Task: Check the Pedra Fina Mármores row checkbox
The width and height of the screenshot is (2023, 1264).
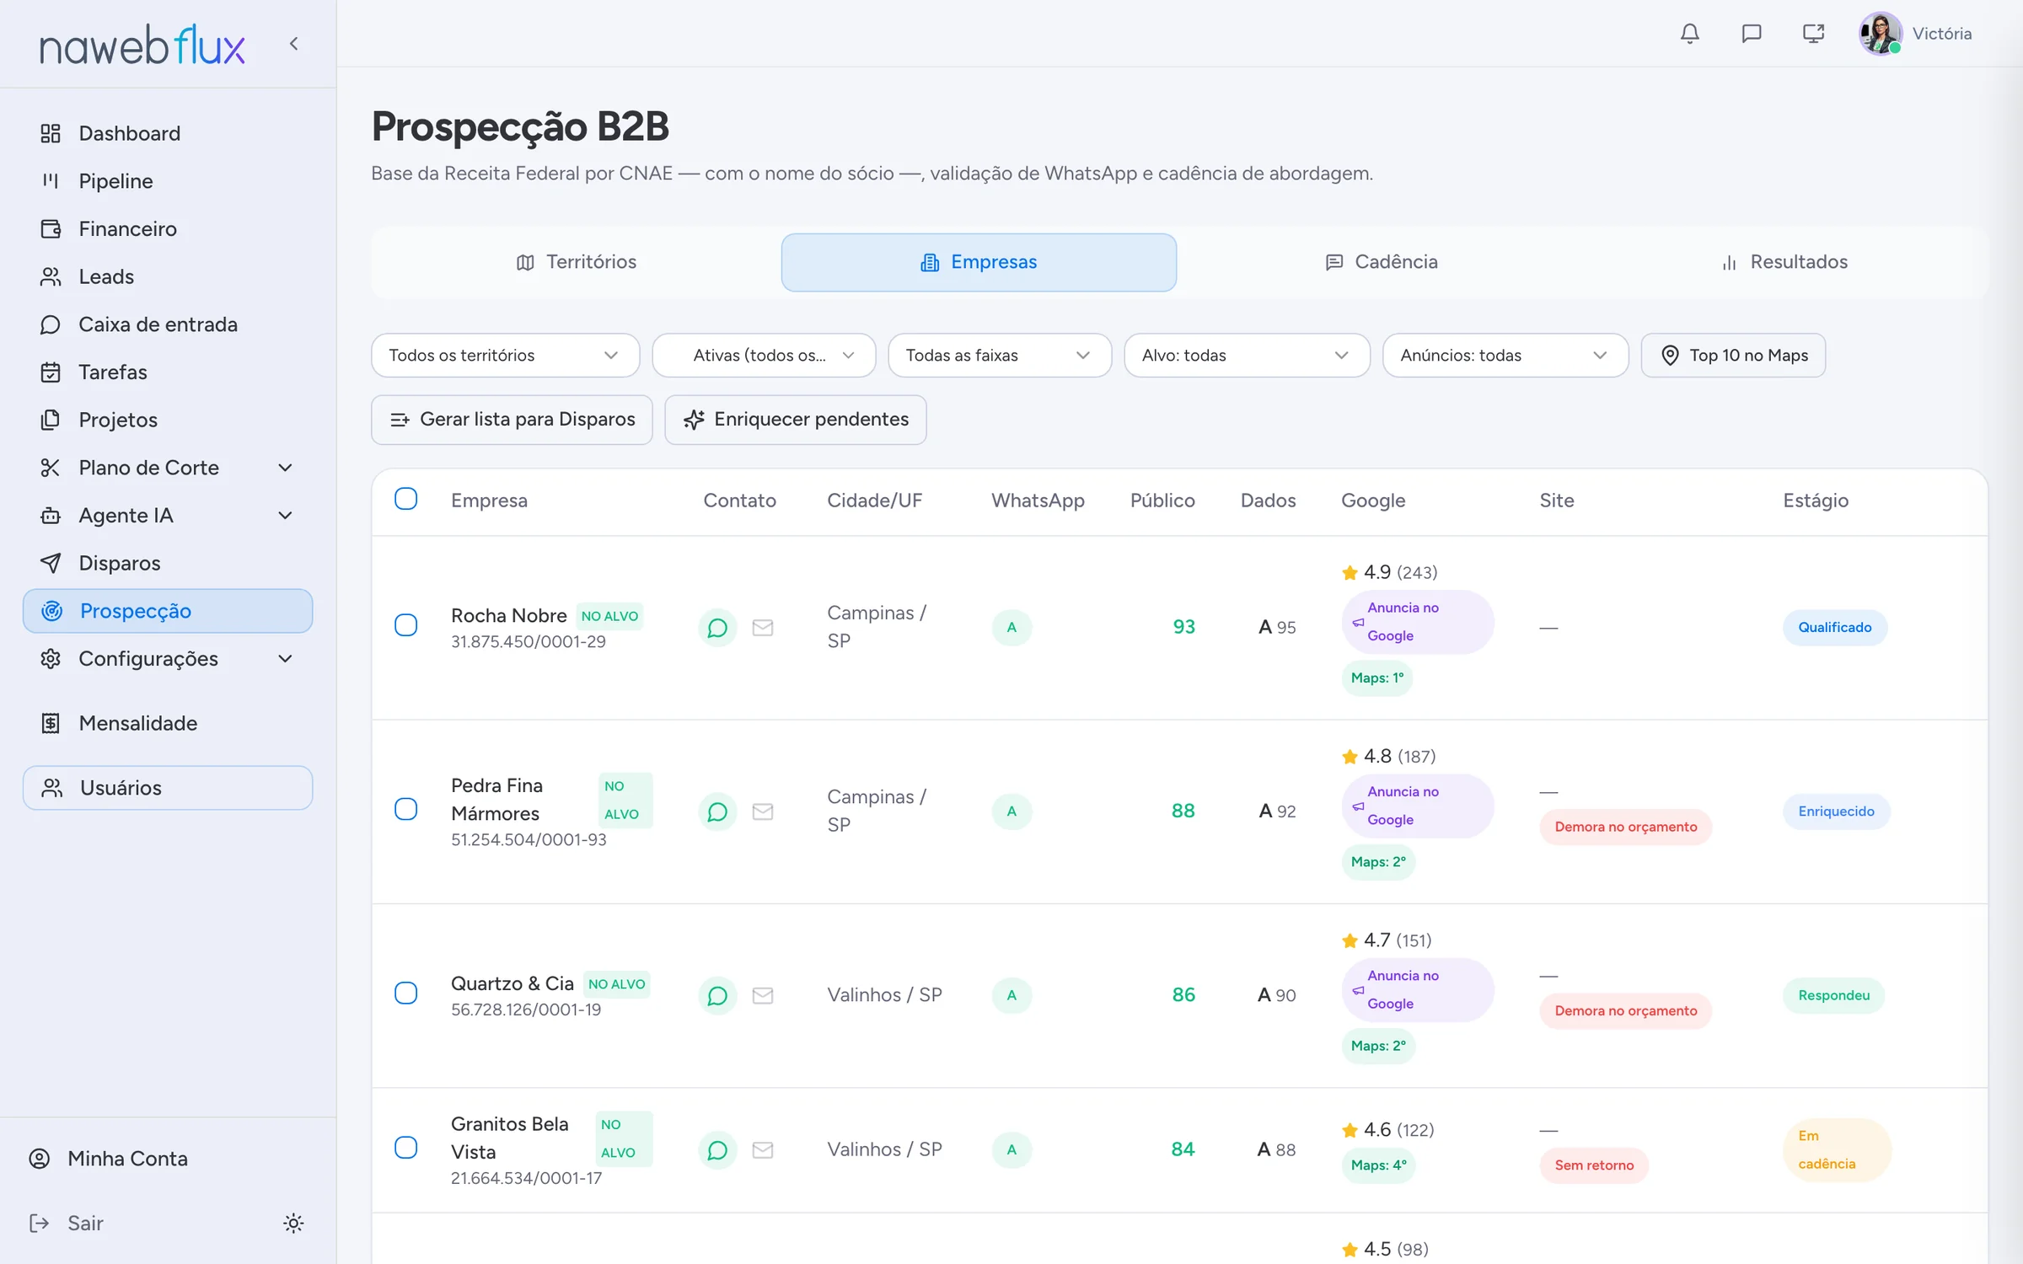Action: tap(406, 809)
